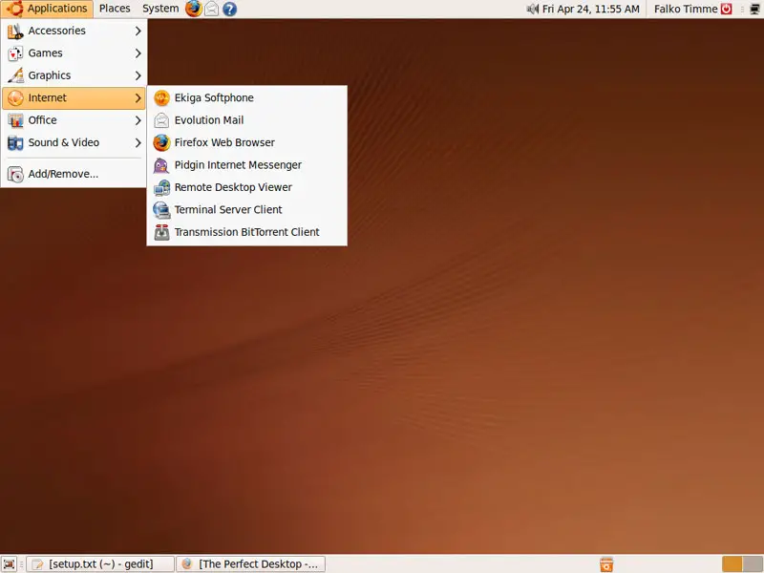The image size is (764, 573).
Task: Expand the Office submenu arrow
Action: (138, 120)
